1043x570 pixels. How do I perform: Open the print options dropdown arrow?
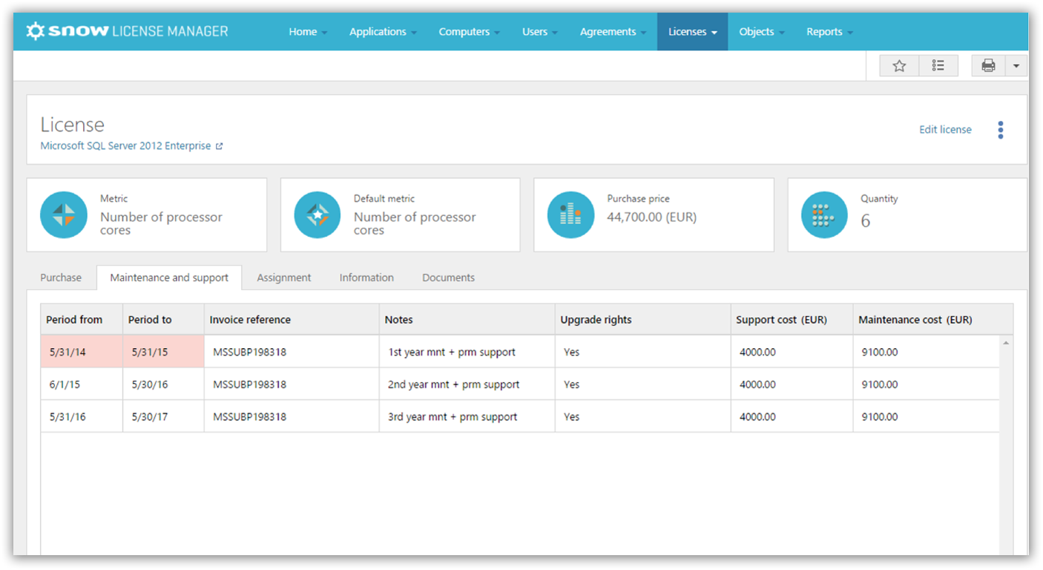click(x=1016, y=66)
